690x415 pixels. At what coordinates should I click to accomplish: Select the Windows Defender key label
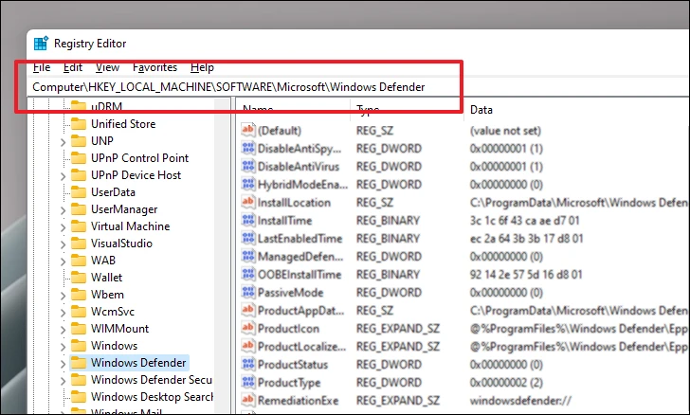(x=138, y=363)
